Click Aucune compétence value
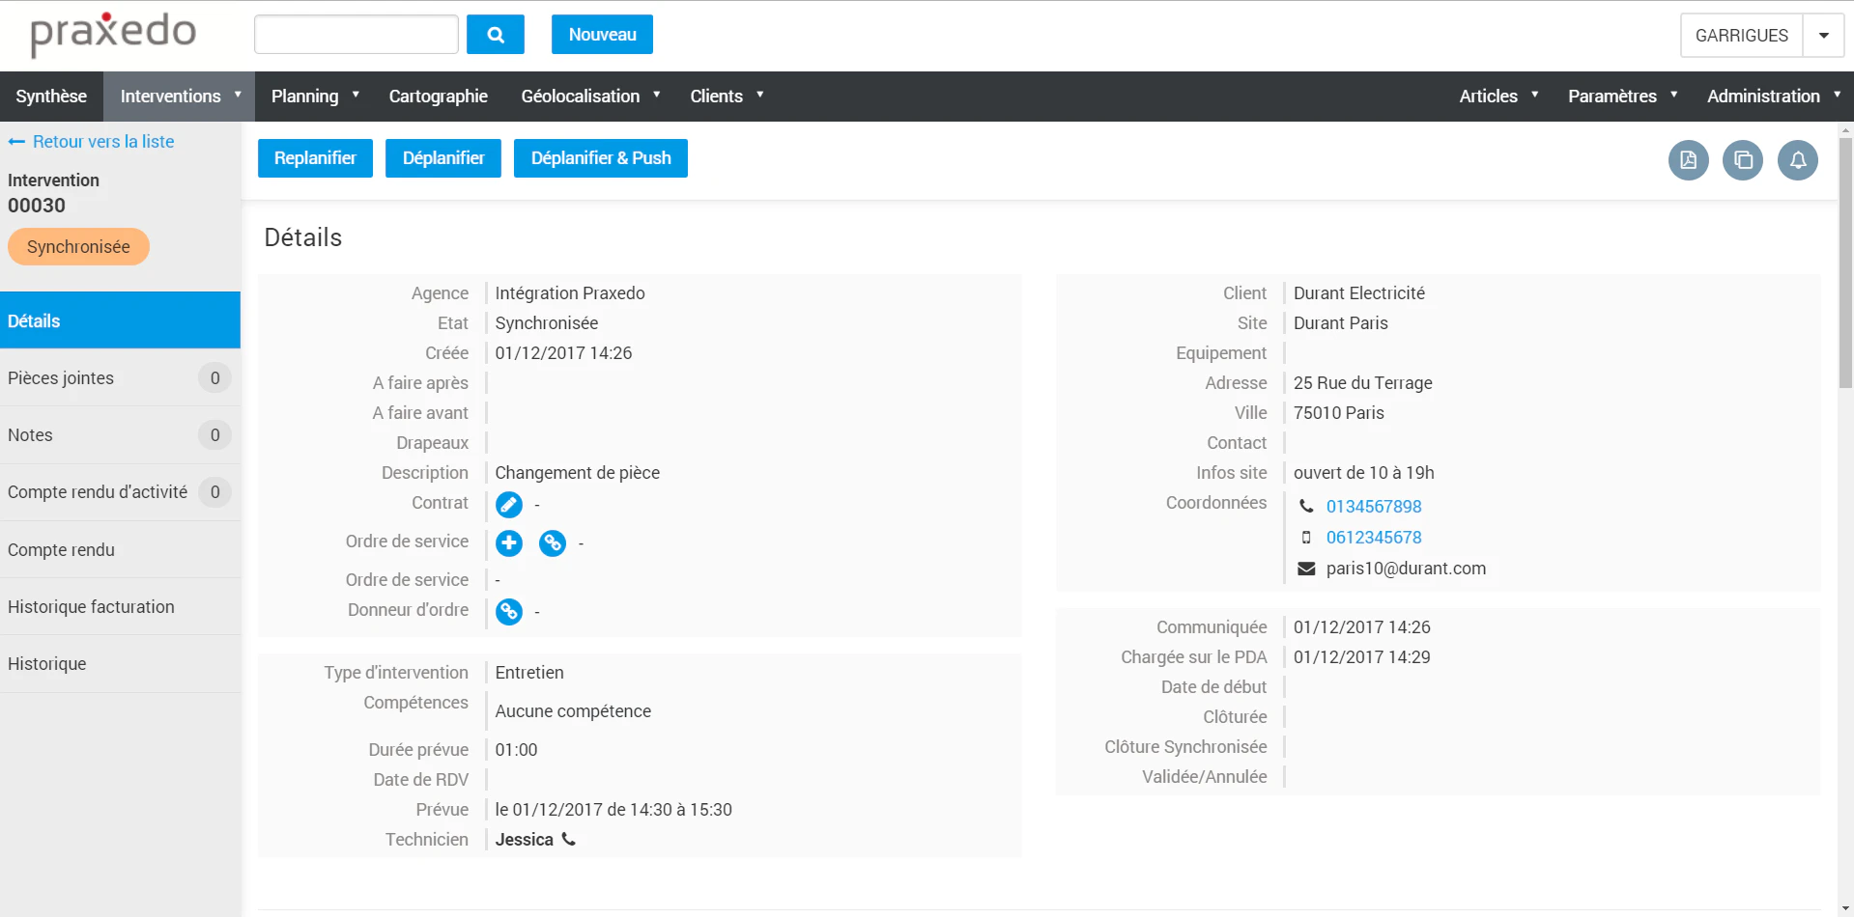 click(573, 711)
